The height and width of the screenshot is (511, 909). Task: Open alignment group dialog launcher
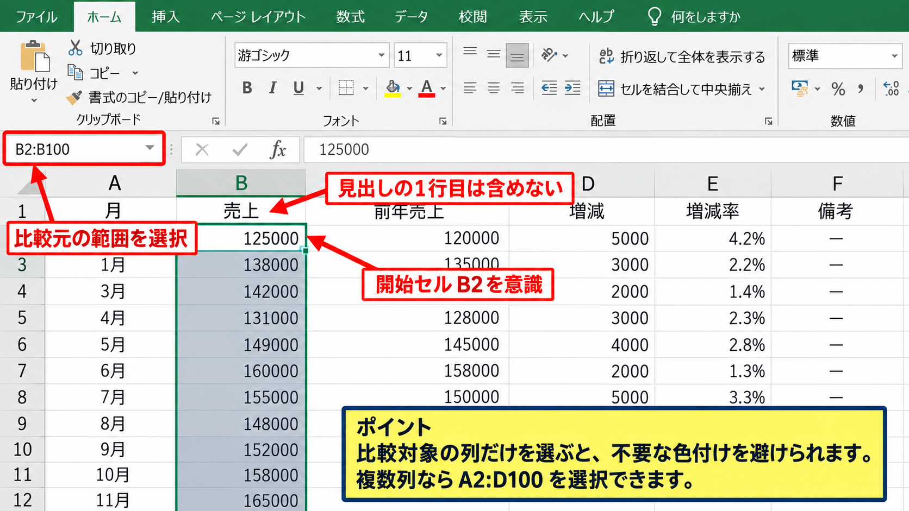(x=768, y=121)
